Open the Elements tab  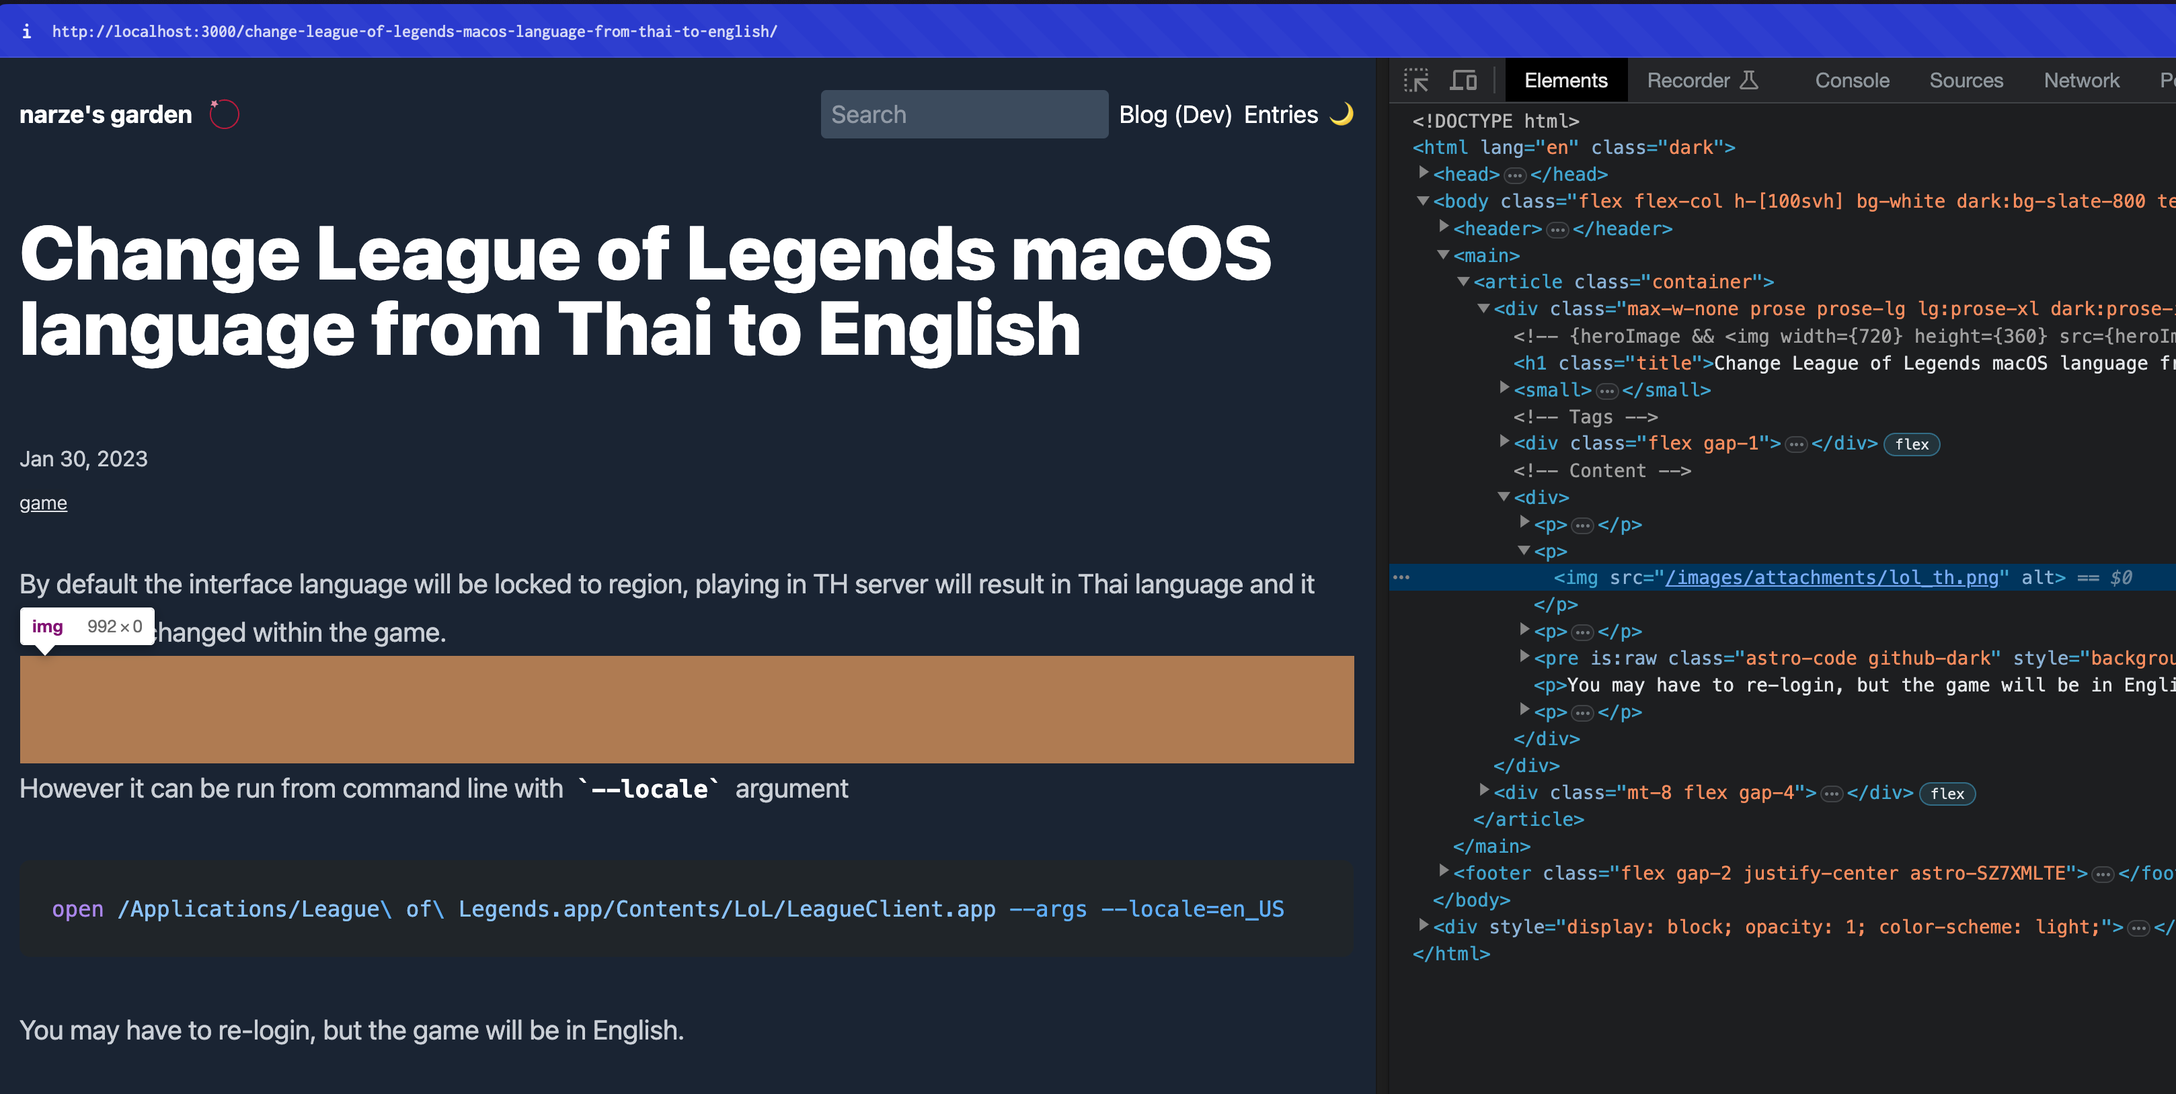[1565, 80]
